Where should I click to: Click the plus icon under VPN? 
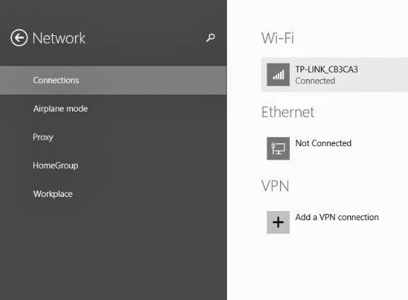click(278, 222)
